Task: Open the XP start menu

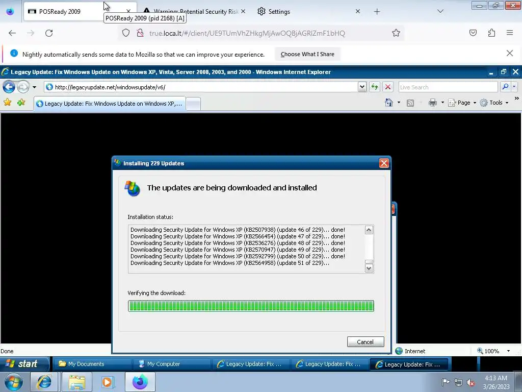Action: (24, 363)
